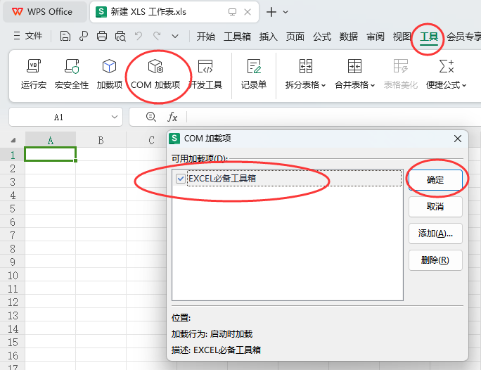Click the 开发工具 developer tools icon
Image resolution: width=481 pixels, height=370 pixels.
coord(205,73)
